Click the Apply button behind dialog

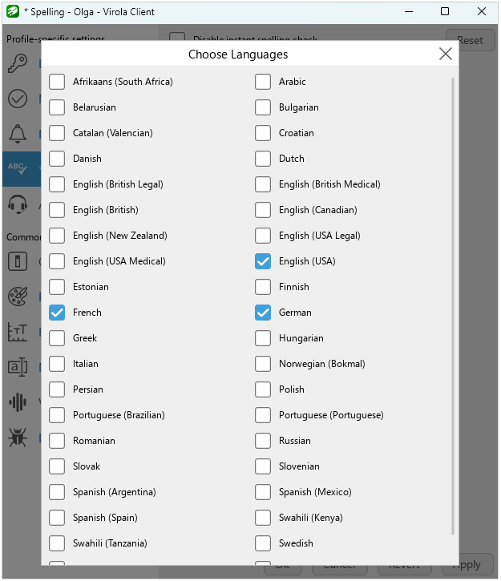pyautogui.click(x=467, y=565)
